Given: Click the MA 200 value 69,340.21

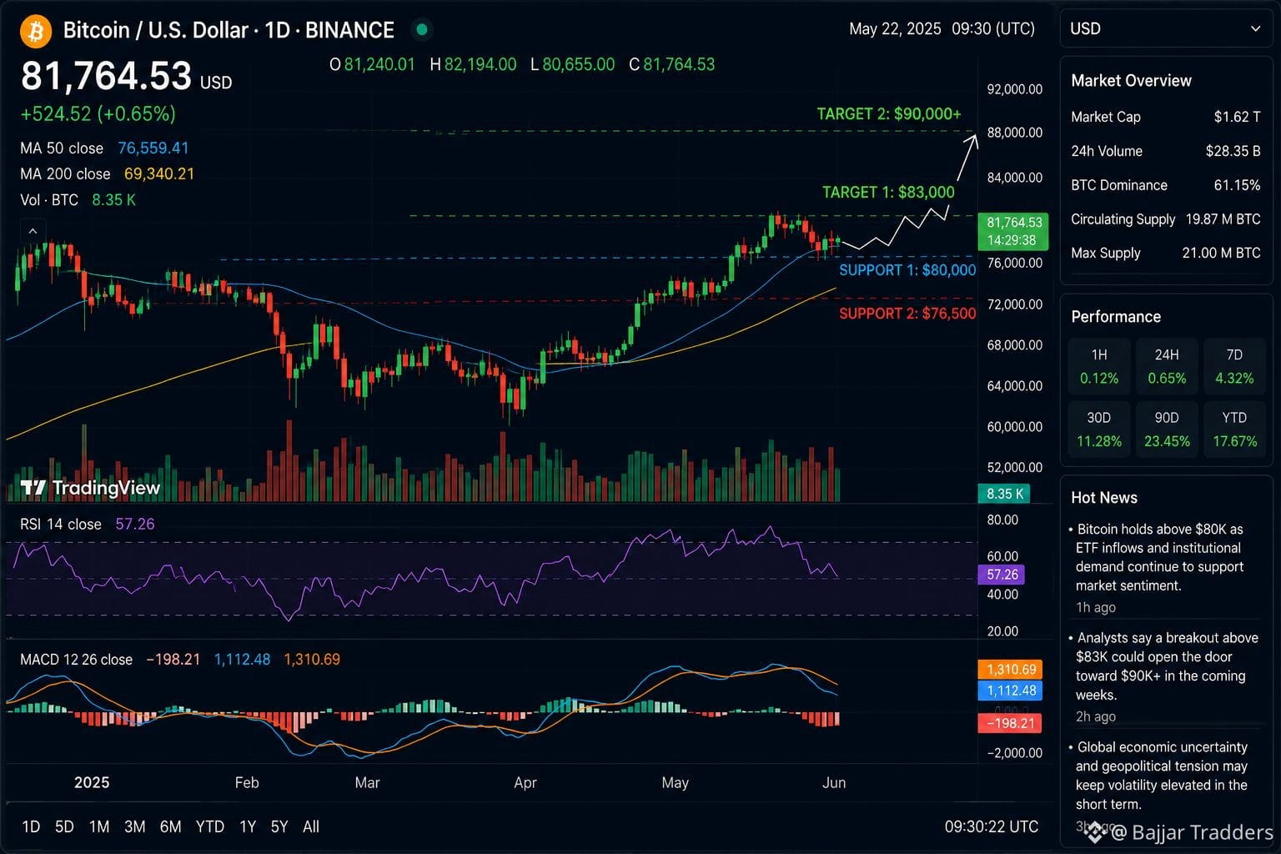Looking at the screenshot, I should pos(159,173).
